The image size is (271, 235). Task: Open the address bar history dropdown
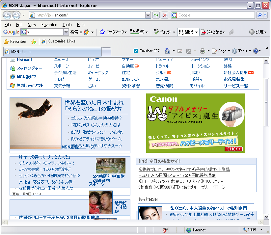[x=148, y=15]
